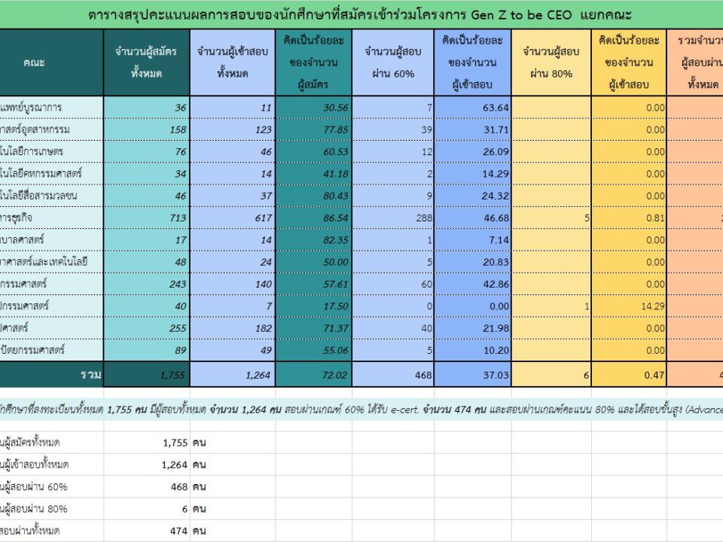Select the yellow total percentage cell 0.47
The width and height of the screenshot is (723, 542).
click(629, 374)
